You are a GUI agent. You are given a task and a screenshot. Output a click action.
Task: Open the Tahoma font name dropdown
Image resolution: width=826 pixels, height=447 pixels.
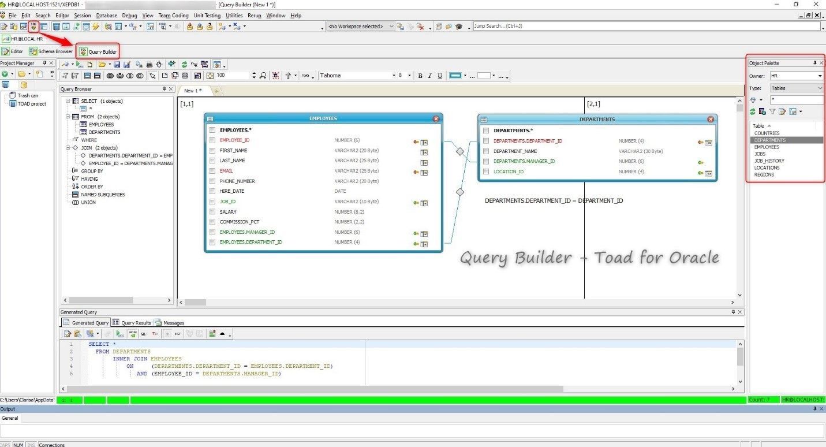pos(394,76)
